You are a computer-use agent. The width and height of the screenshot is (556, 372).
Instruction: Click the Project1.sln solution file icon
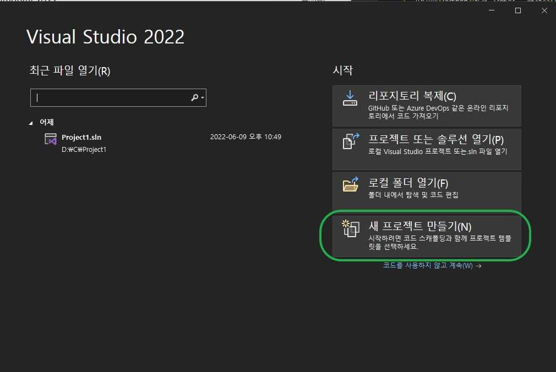point(50,139)
